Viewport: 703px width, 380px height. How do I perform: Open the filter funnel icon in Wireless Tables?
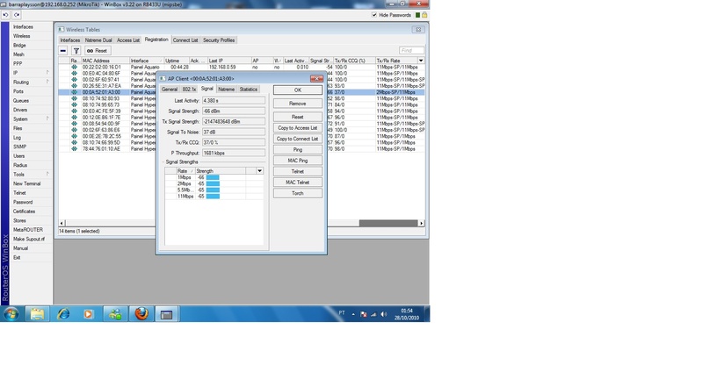[76, 51]
